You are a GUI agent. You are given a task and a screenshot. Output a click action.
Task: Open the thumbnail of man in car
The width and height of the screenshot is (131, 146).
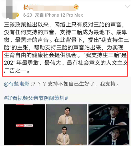tap(109, 125)
